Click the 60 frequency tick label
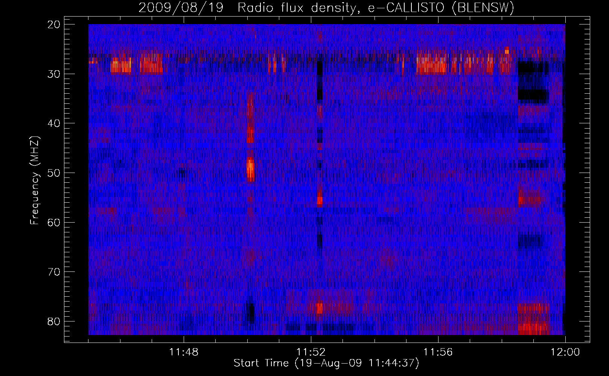Viewport: 609px width, 376px height. pyautogui.click(x=54, y=223)
